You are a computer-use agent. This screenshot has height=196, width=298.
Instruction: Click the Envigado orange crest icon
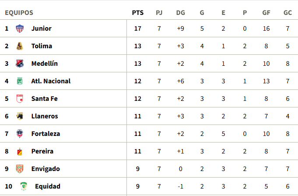click(x=20, y=169)
